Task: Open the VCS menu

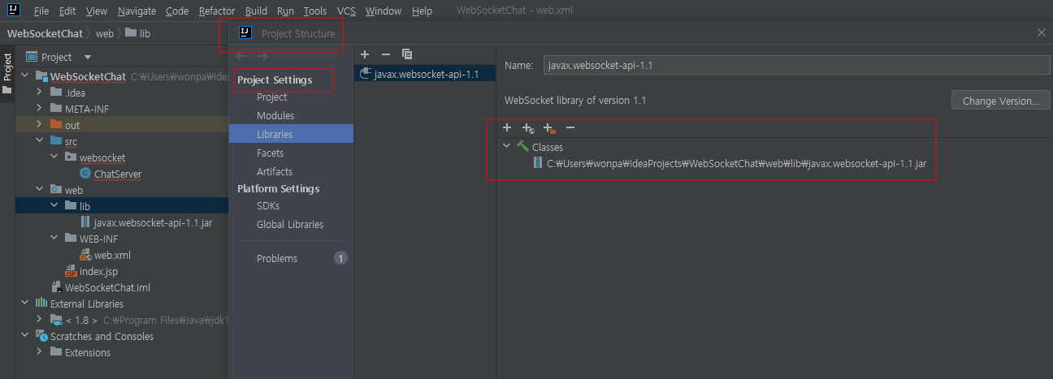Action: click(x=346, y=11)
